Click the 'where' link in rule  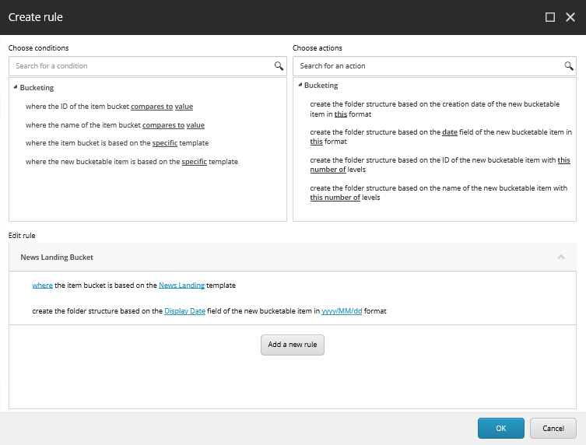42,286
